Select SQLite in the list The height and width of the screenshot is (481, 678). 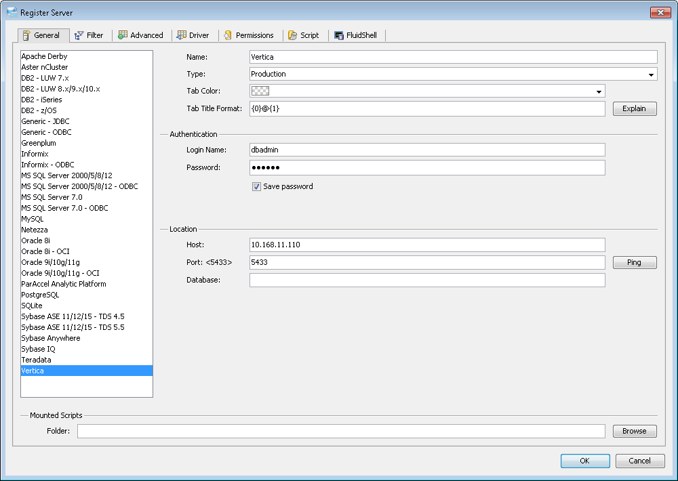point(87,306)
